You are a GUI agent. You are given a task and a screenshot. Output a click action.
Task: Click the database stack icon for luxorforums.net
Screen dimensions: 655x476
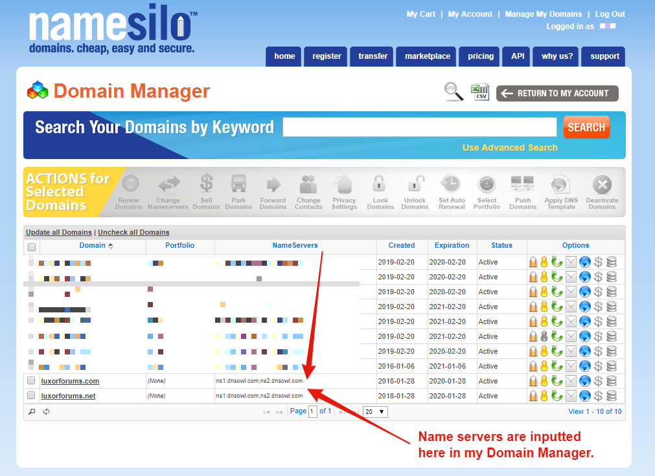[x=612, y=396]
